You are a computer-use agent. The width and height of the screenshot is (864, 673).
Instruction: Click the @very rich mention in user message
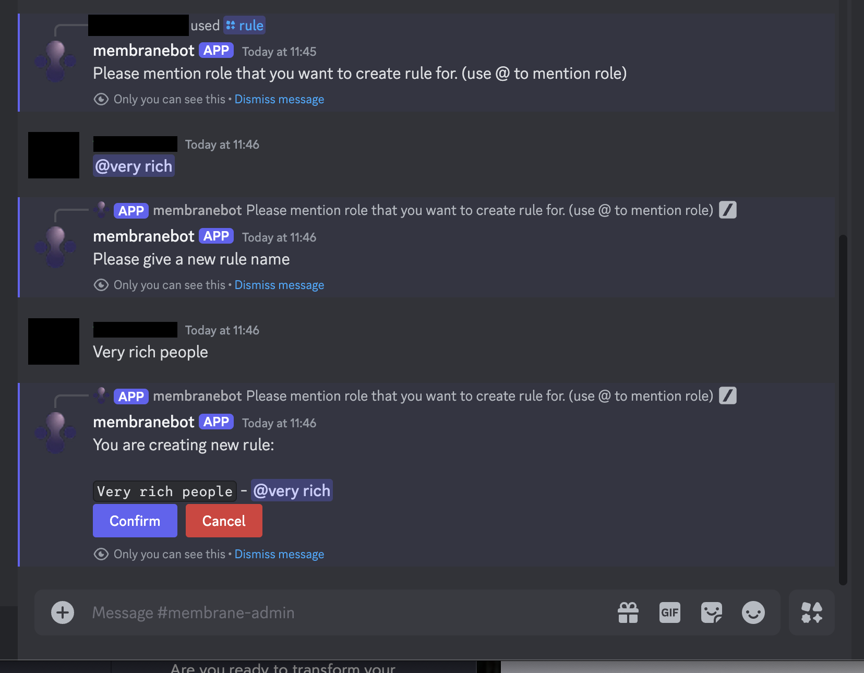134,166
